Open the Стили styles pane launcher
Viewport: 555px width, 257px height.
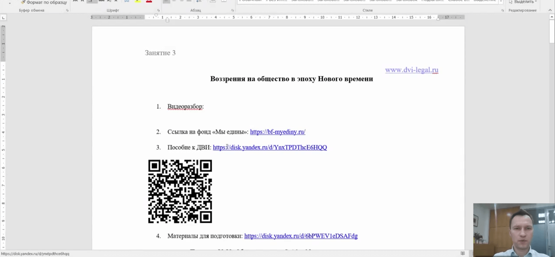pyautogui.click(x=503, y=10)
